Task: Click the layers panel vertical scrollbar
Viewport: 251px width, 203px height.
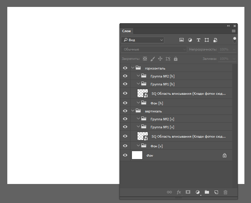Action: click(235, 126)
